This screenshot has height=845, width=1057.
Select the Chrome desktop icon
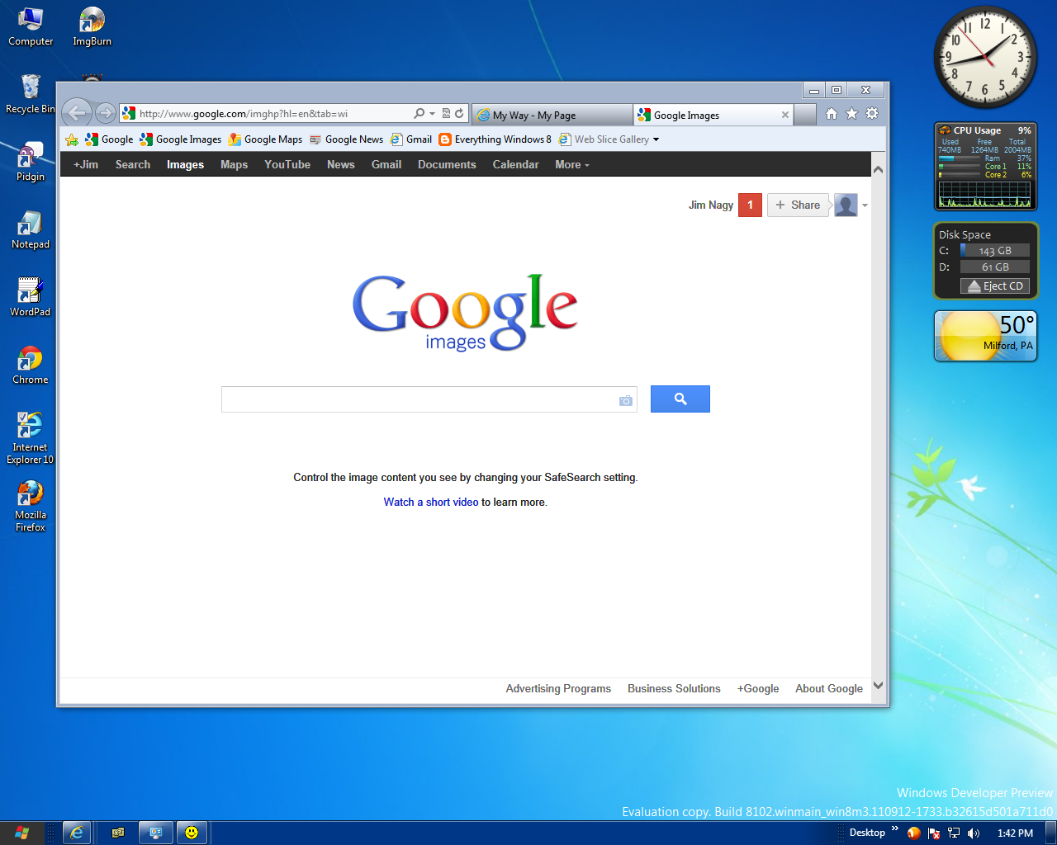[31, 365]
